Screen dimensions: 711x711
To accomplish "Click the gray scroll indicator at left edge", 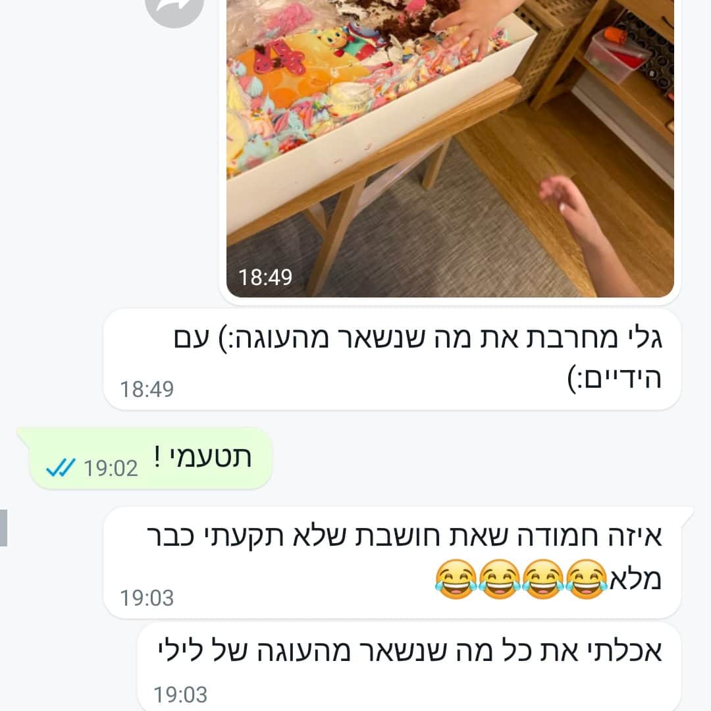I will click(3, 528).
